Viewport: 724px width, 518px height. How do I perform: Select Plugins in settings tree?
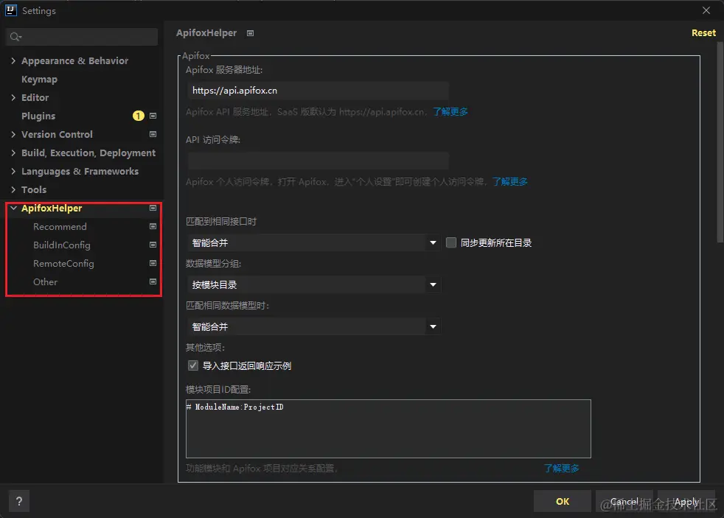[38, 116]
